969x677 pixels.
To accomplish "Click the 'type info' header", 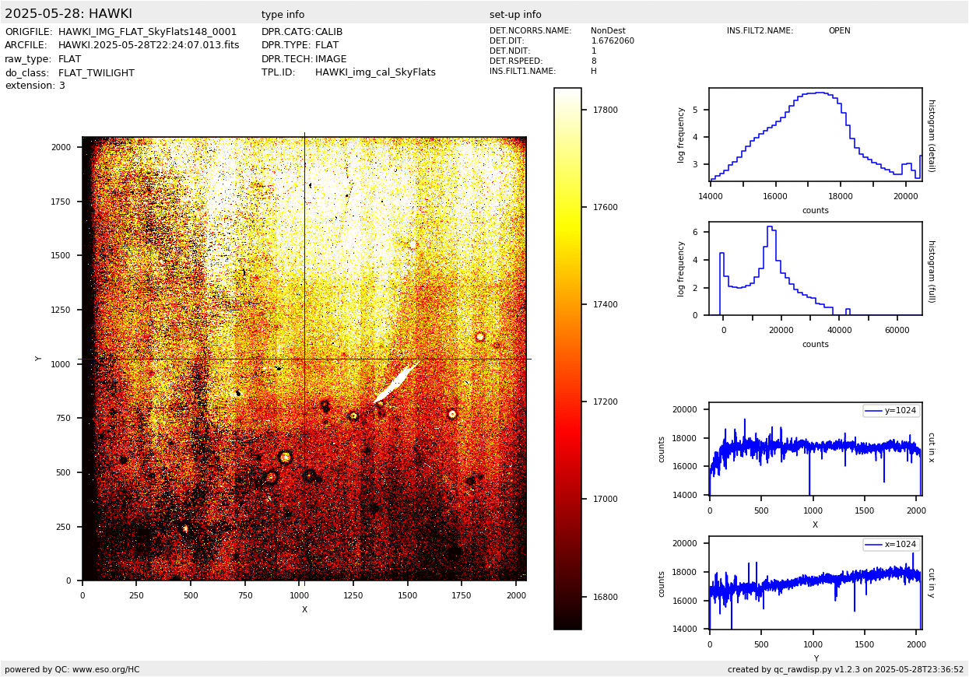I will [x=283, y=15].
